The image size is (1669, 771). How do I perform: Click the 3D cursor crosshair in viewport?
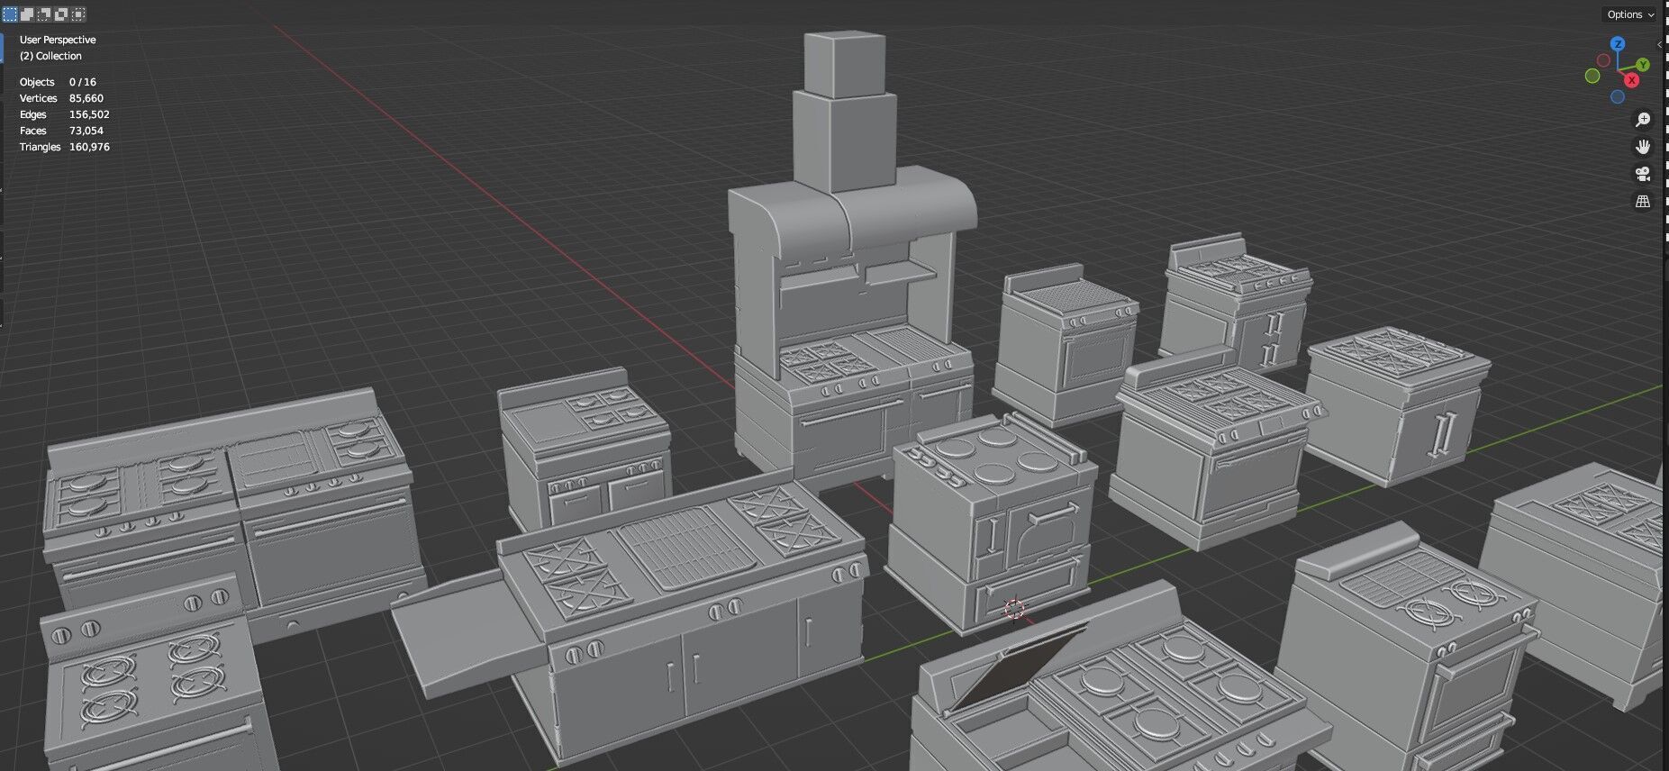[1014, 609]
